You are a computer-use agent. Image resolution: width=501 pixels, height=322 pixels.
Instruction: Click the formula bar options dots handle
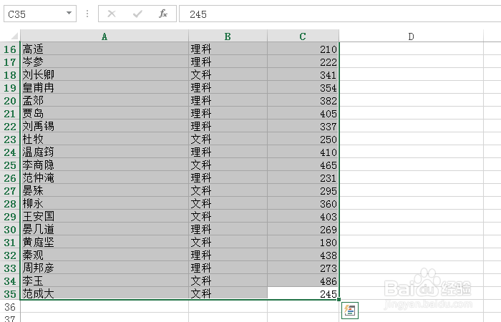tap(87, 14)
